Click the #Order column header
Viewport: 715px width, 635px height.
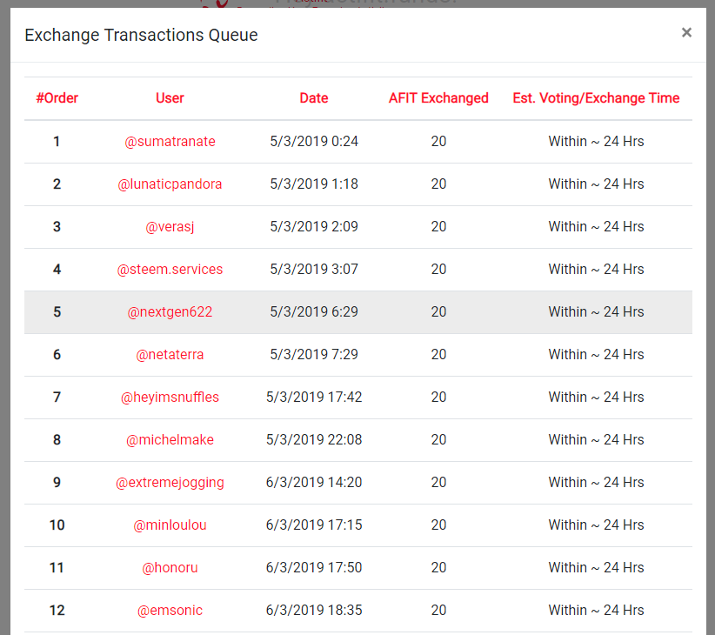tap(57, 98)
